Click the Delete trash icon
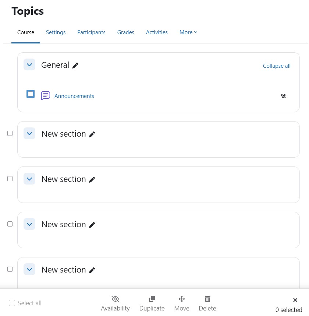 [207, 299]
